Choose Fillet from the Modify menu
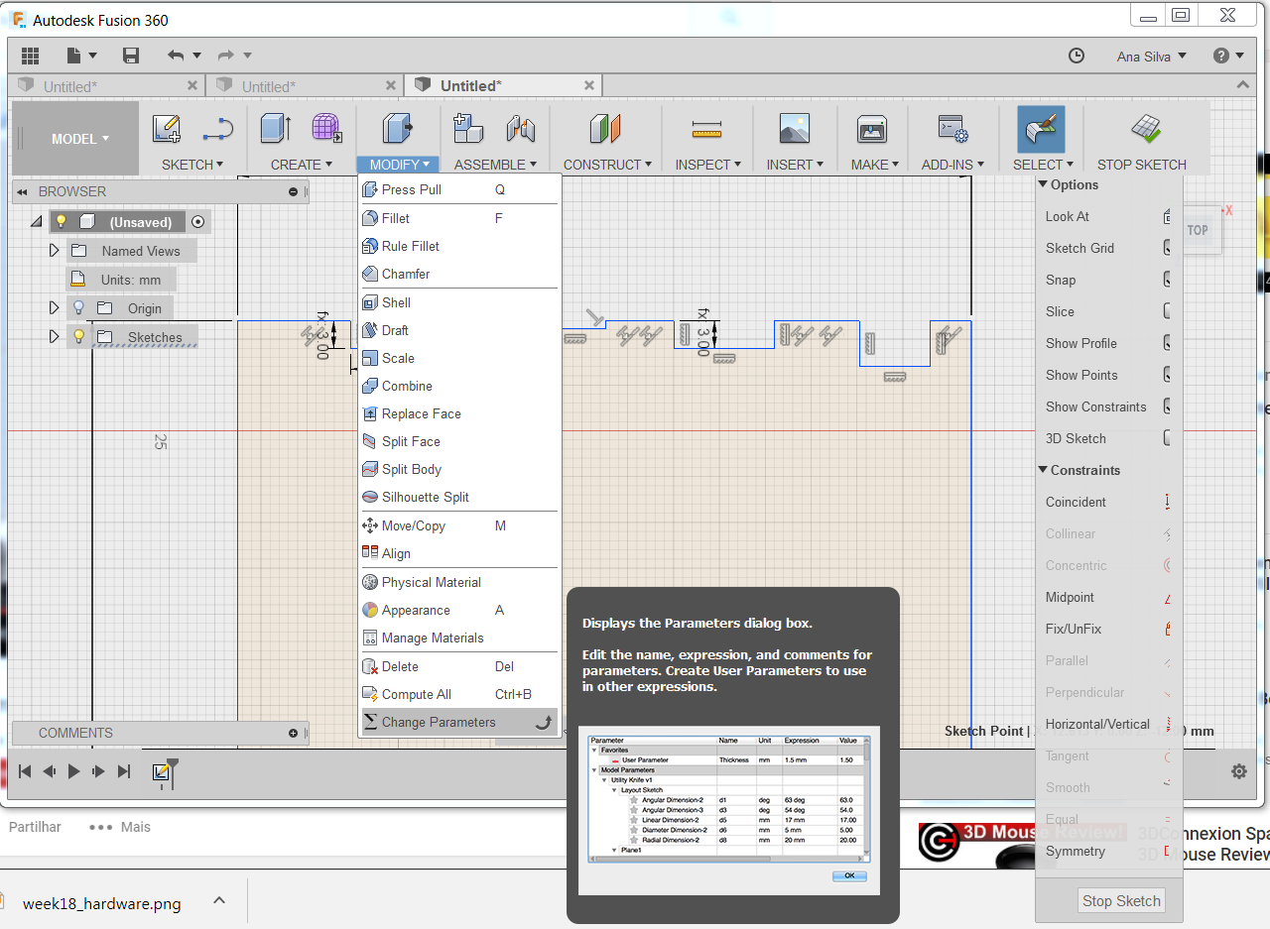1270x929 pixels. click(x=459, y=218)
